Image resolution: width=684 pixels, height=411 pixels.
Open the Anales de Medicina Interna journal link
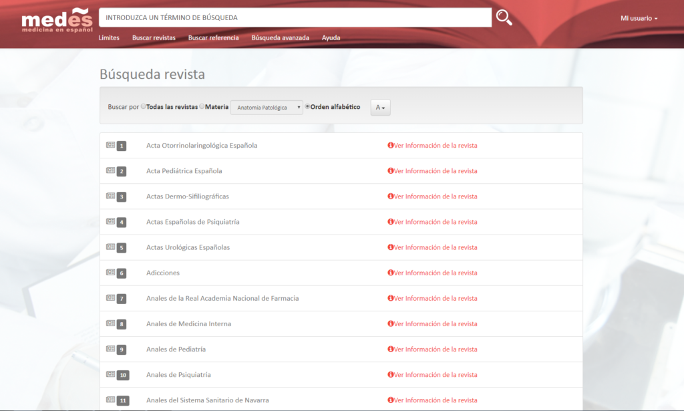click(188, 324)
